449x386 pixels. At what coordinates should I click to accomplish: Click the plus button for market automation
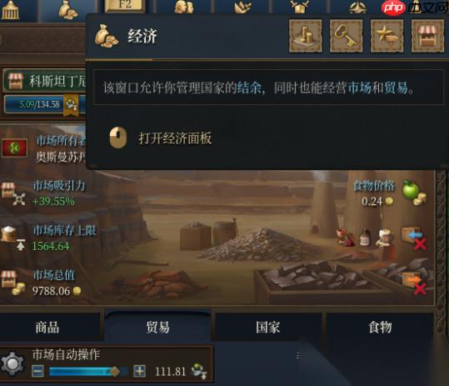139,371
